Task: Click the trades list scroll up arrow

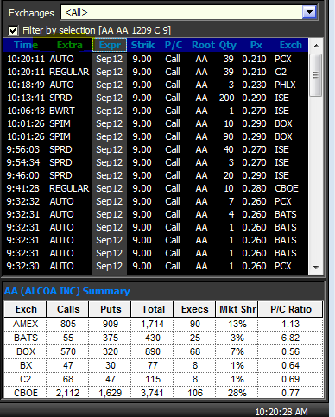Action: 316,46
